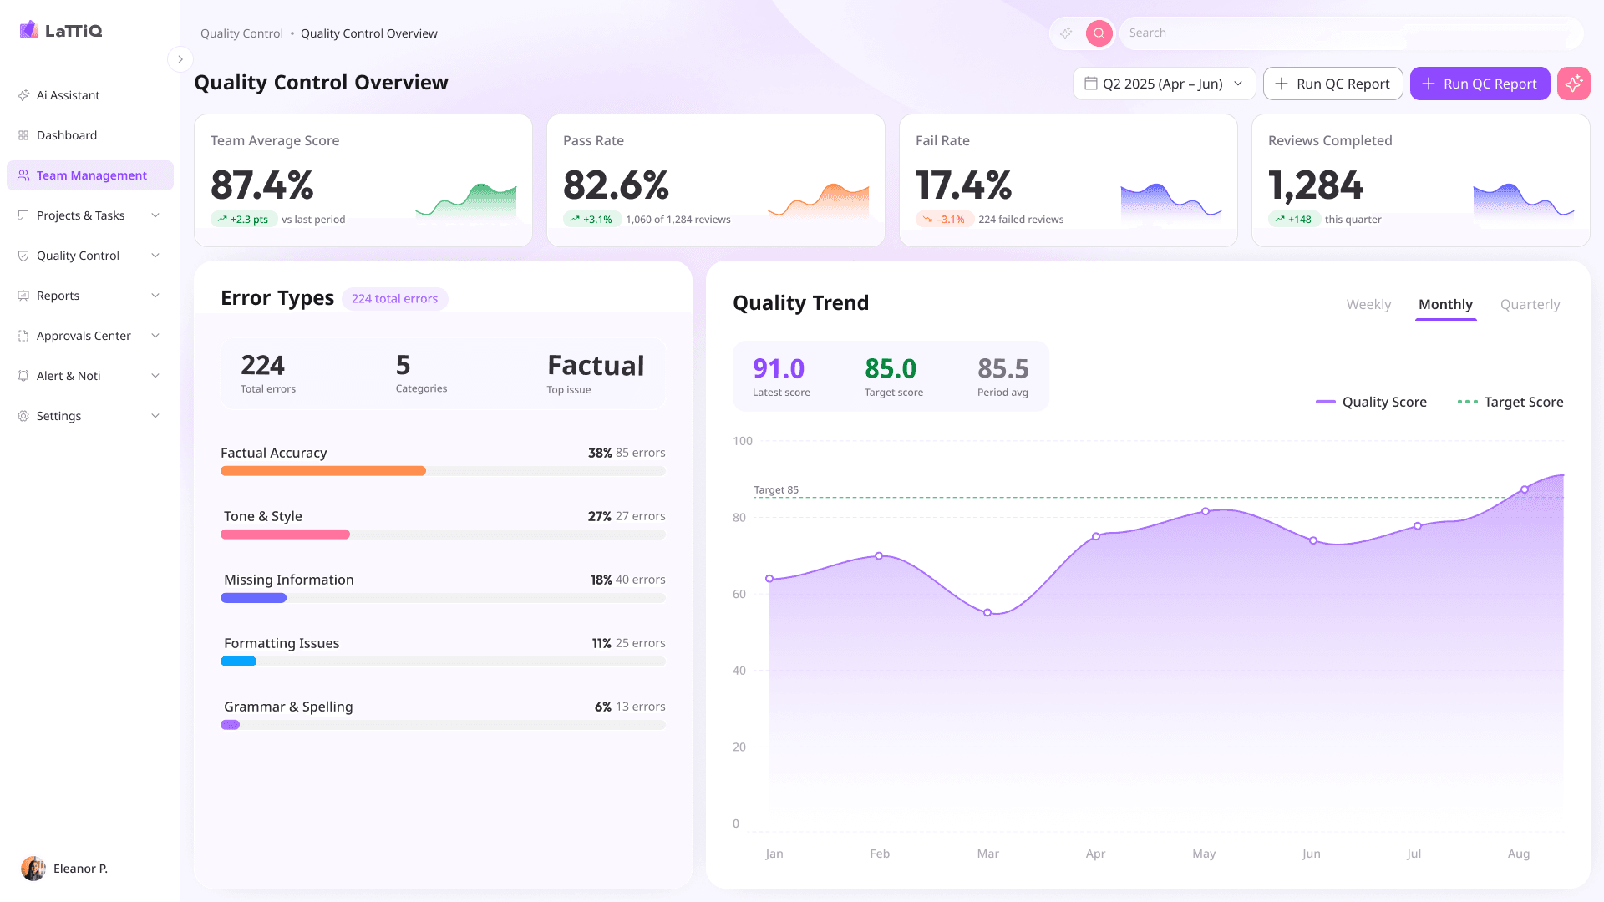
Task: Open the Dashboard menu item
Action: pos(90,135)
